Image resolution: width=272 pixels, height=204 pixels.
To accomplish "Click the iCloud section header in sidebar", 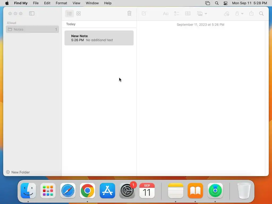I will (x=11, y=23).
